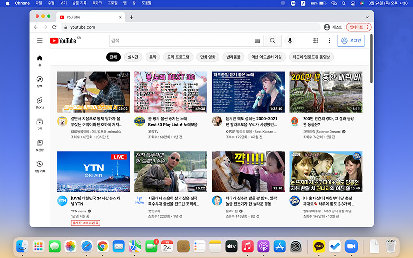Open YouTube settings three-dot menu
Image resolution: width=413 pixels, height=258 pixels.
(329, 41)
